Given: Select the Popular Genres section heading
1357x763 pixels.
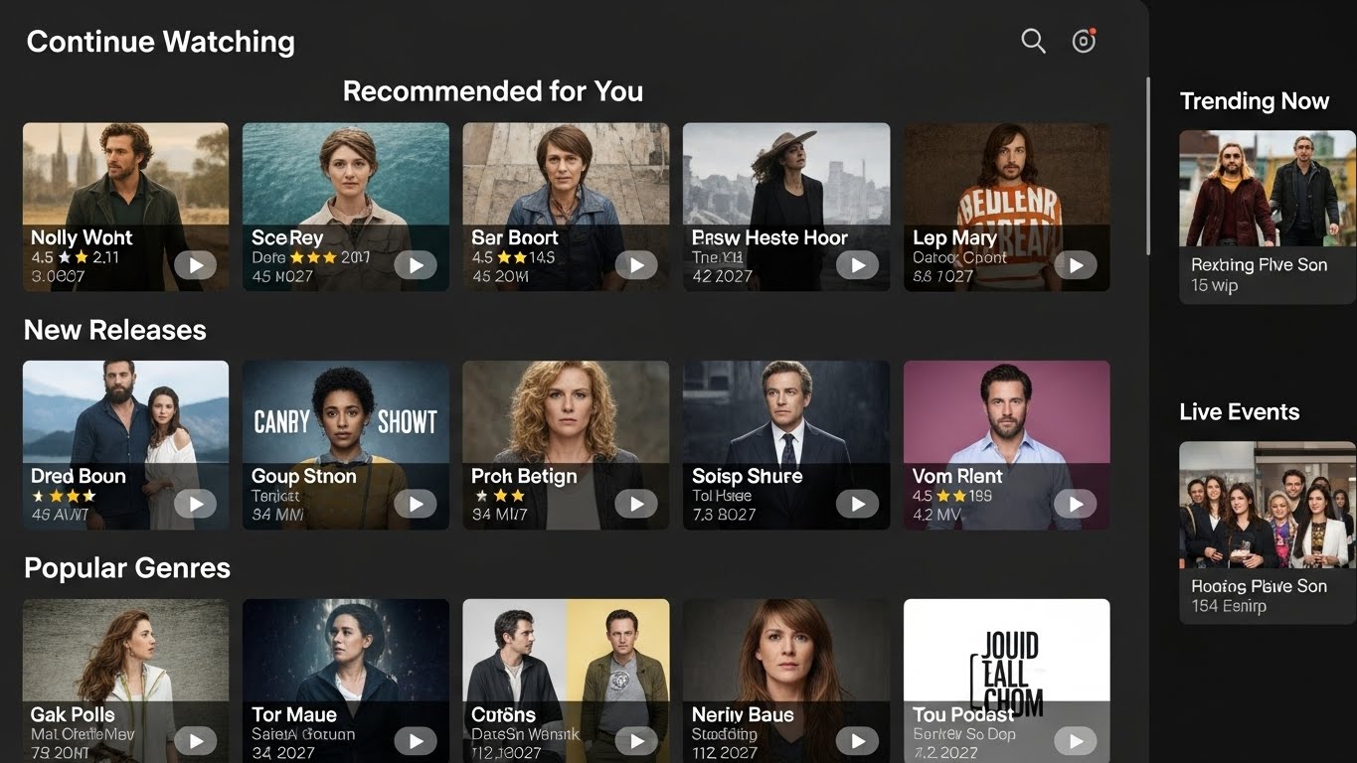Looking at the screenshot, I should point(127,568).
